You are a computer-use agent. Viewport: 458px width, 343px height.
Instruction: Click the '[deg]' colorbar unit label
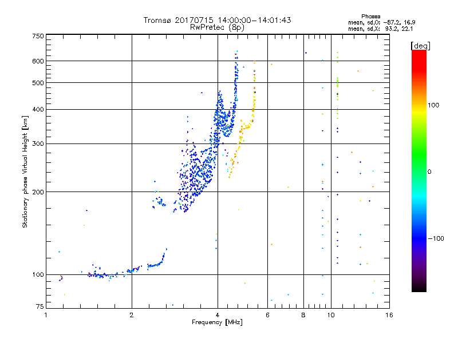420,46
